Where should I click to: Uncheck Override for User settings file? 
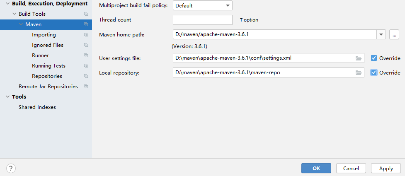click(x=374, y=58)
